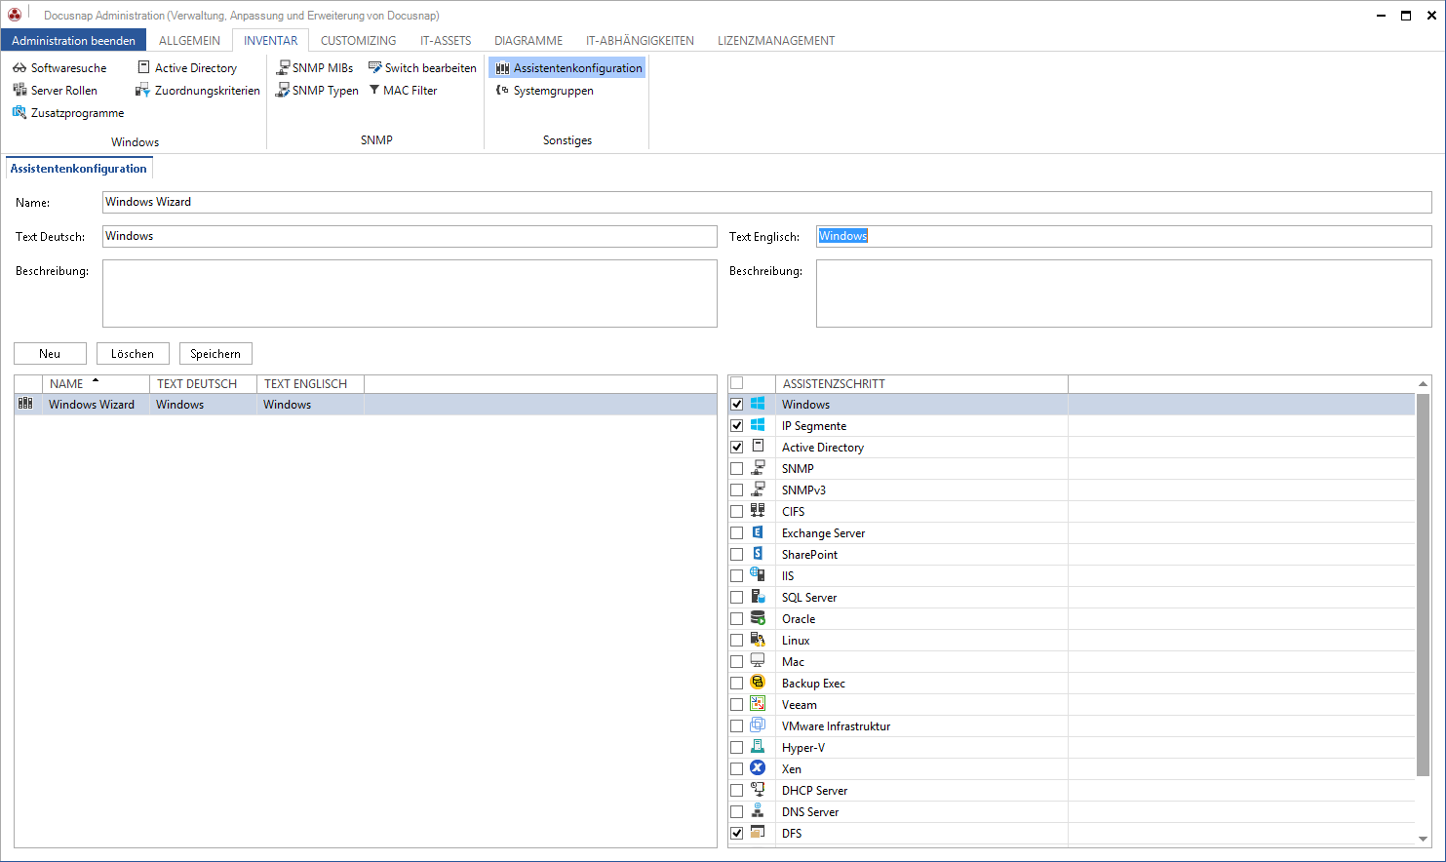Open the ALLGEMEIN ribbon tab
1446x862 pixels.
(189, 40)
